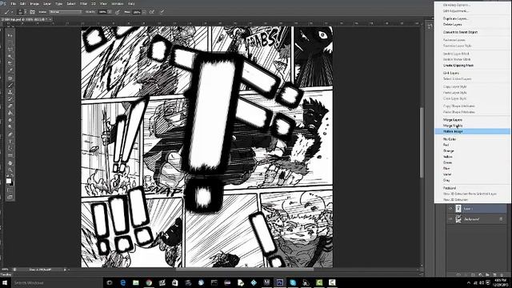
Task: Click the taskbar clock
Action: (501, 282)
